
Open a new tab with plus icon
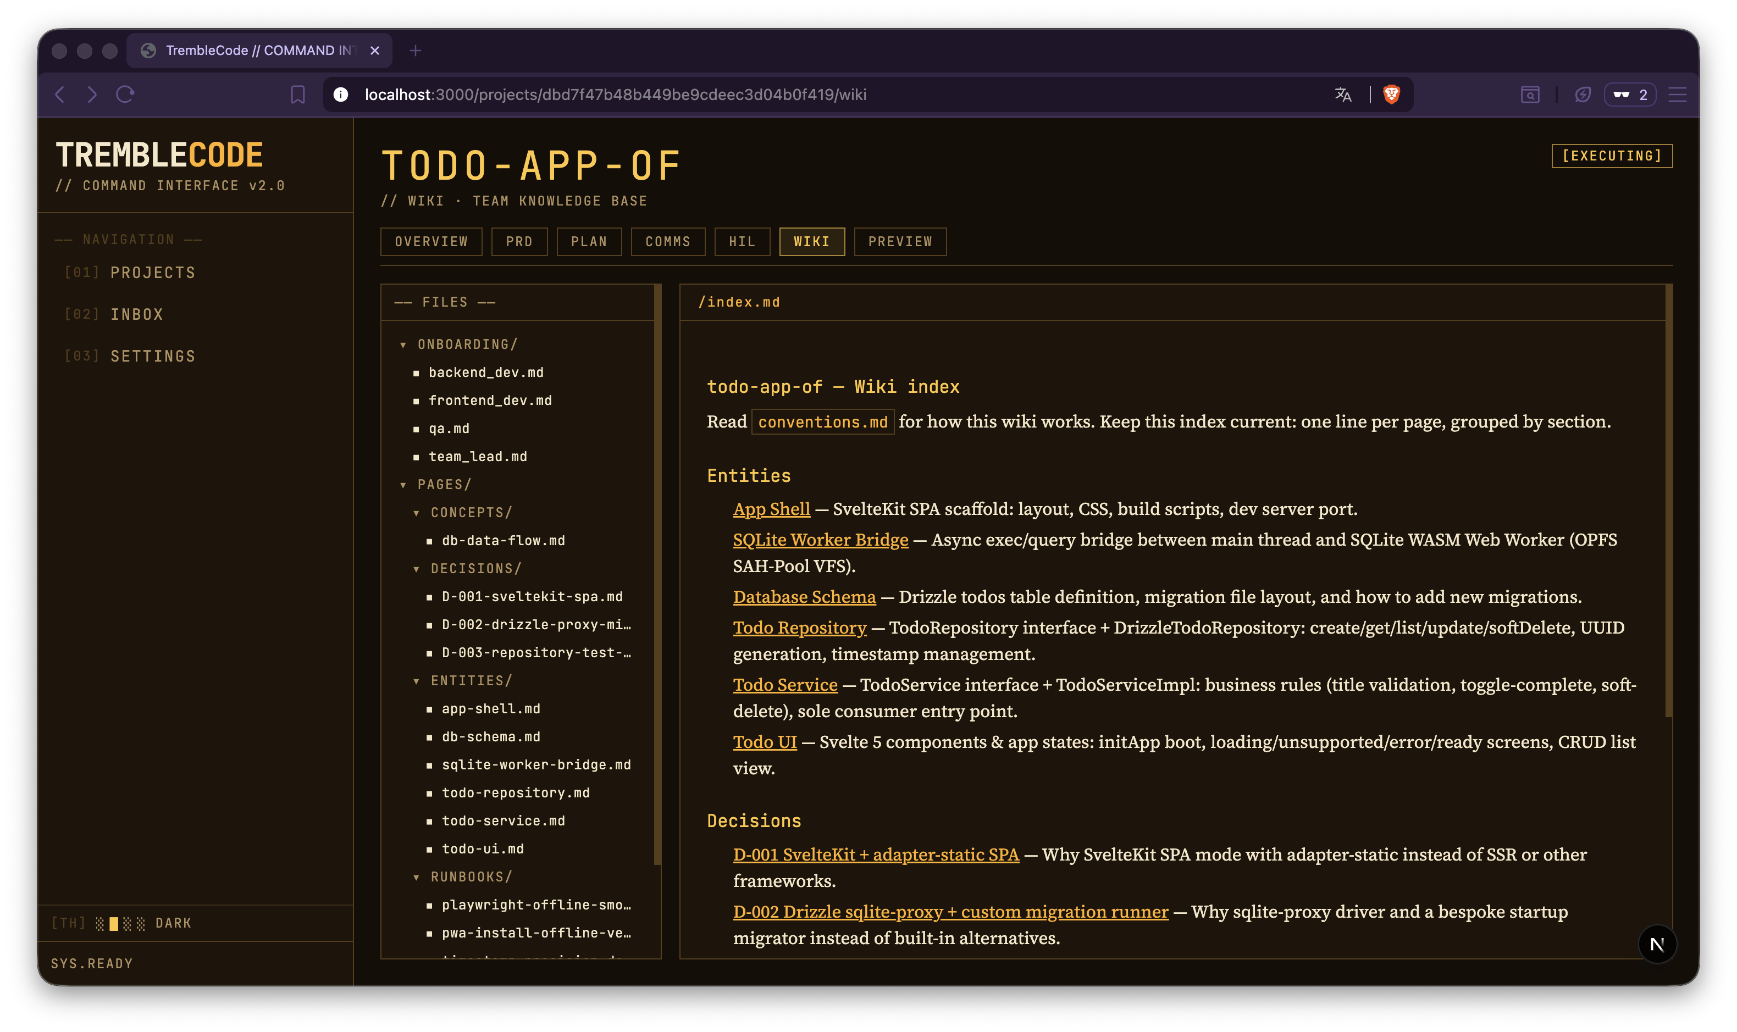coord(416,51)
